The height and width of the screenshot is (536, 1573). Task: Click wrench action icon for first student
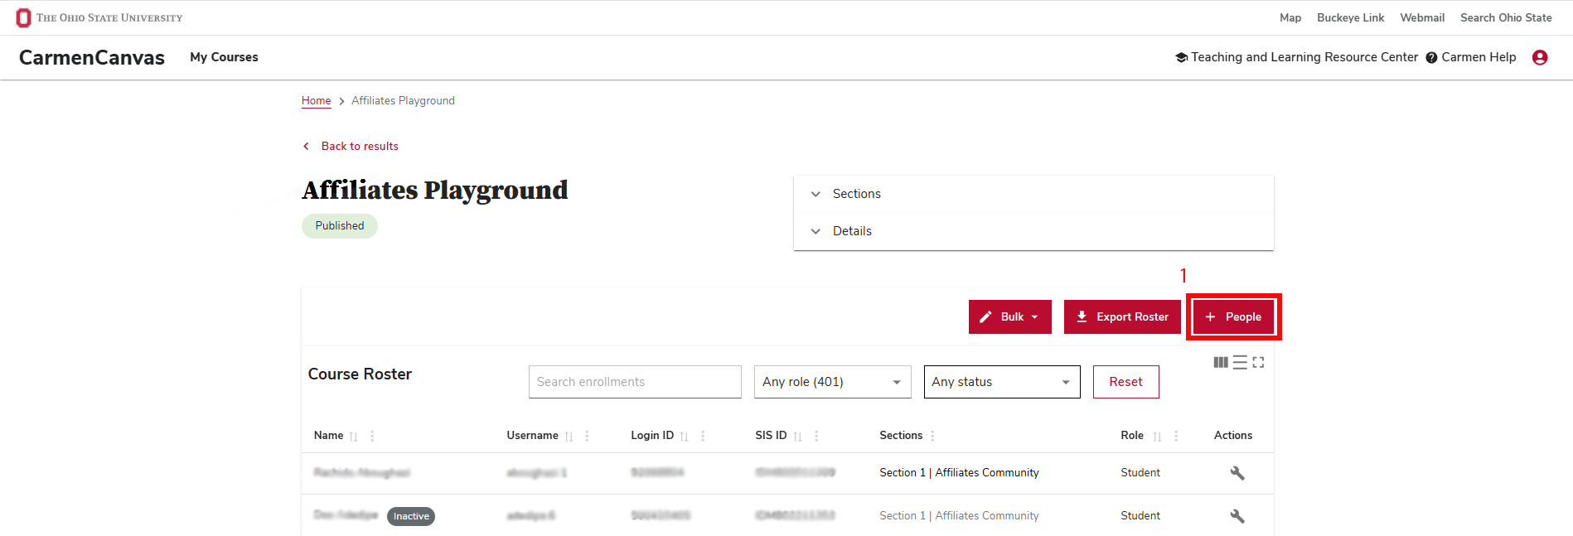(x=1237, y=473)
